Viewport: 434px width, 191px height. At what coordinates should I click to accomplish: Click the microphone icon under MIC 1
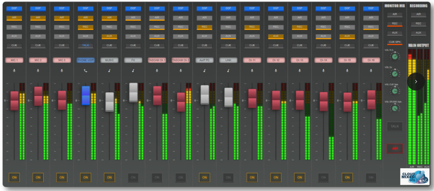click(14, 71)
